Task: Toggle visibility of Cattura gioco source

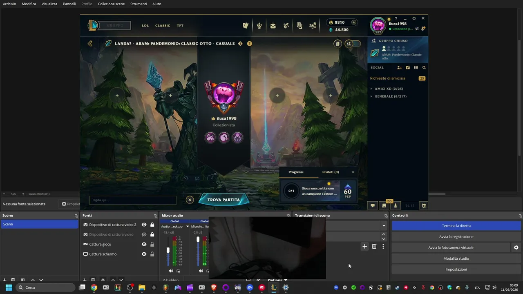Action: pos(144,244)
